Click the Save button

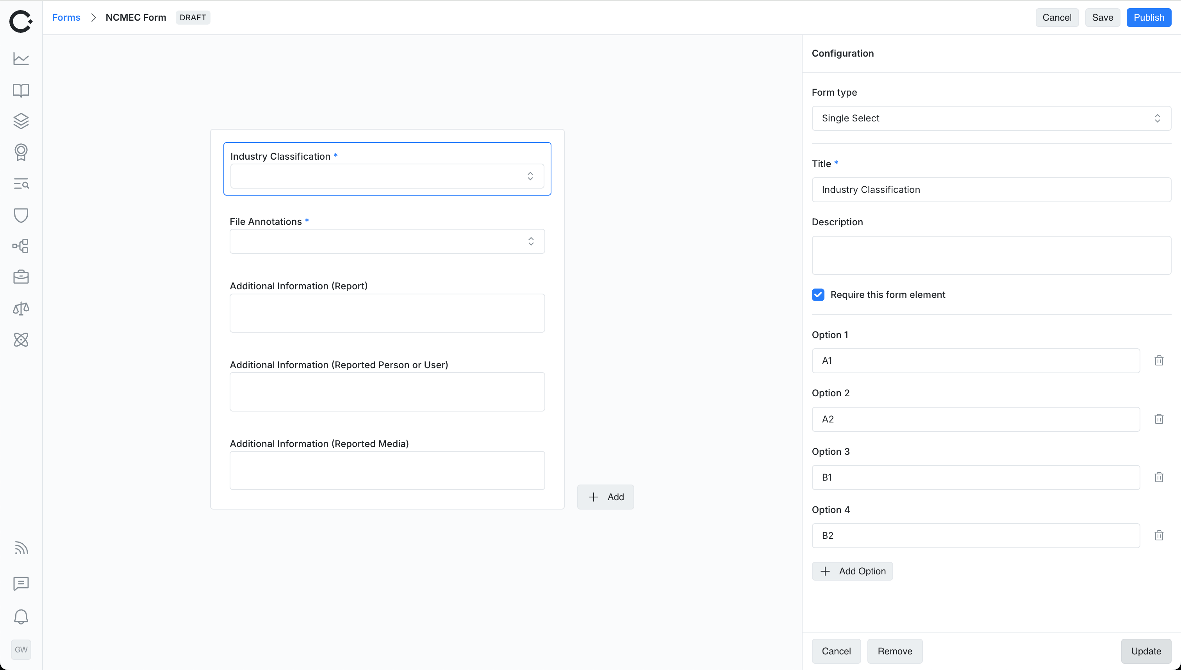coord(1102,18)
